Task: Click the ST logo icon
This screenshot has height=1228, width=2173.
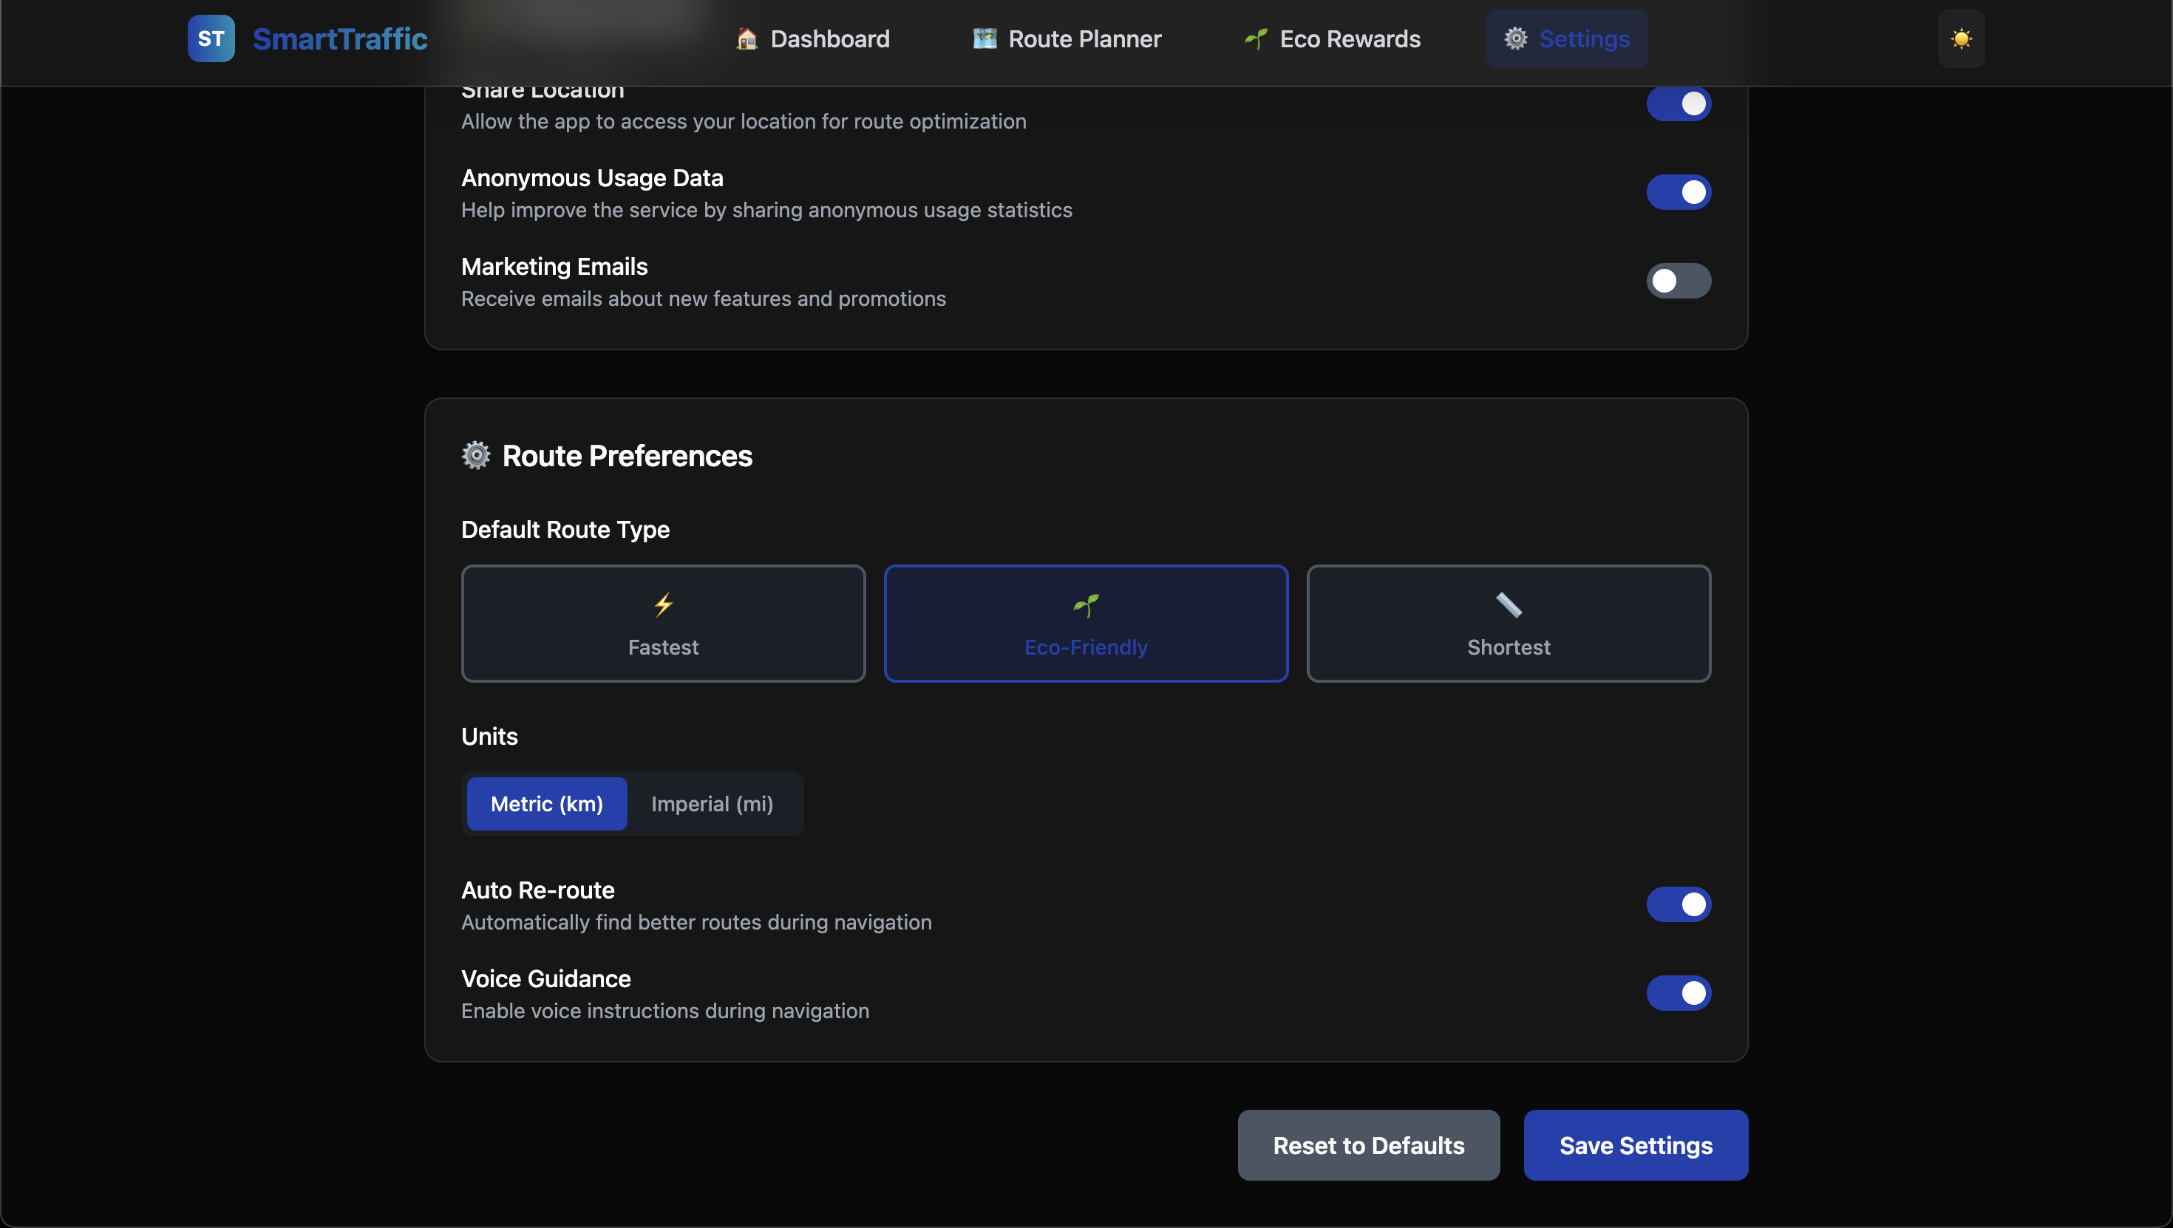Action: point(211,39)
